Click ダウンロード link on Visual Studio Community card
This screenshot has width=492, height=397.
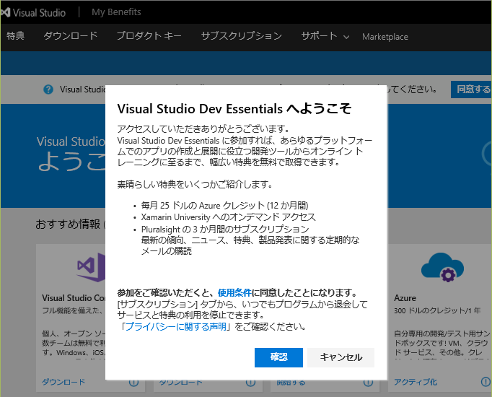63,382
